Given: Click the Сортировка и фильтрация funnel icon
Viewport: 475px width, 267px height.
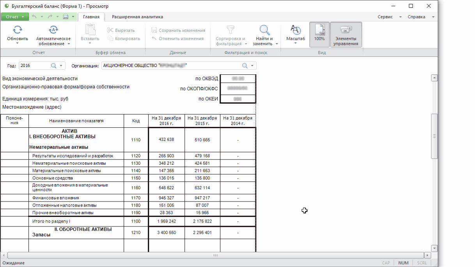Looking at the screenshot, I should (x=230, y=30).
